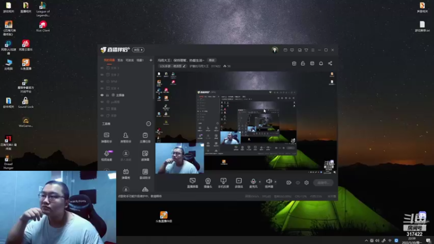The height and width of the screenshot is (244, 434).
Task: Select the 网易云音乐 desktop icon
Action: [25, 46]
